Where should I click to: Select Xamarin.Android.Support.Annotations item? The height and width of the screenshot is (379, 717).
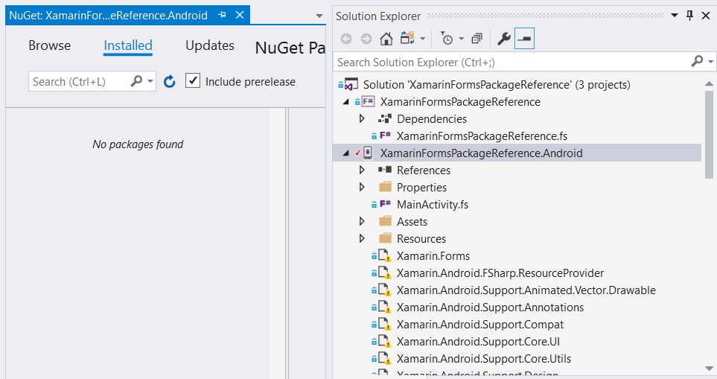coord(490,308)
